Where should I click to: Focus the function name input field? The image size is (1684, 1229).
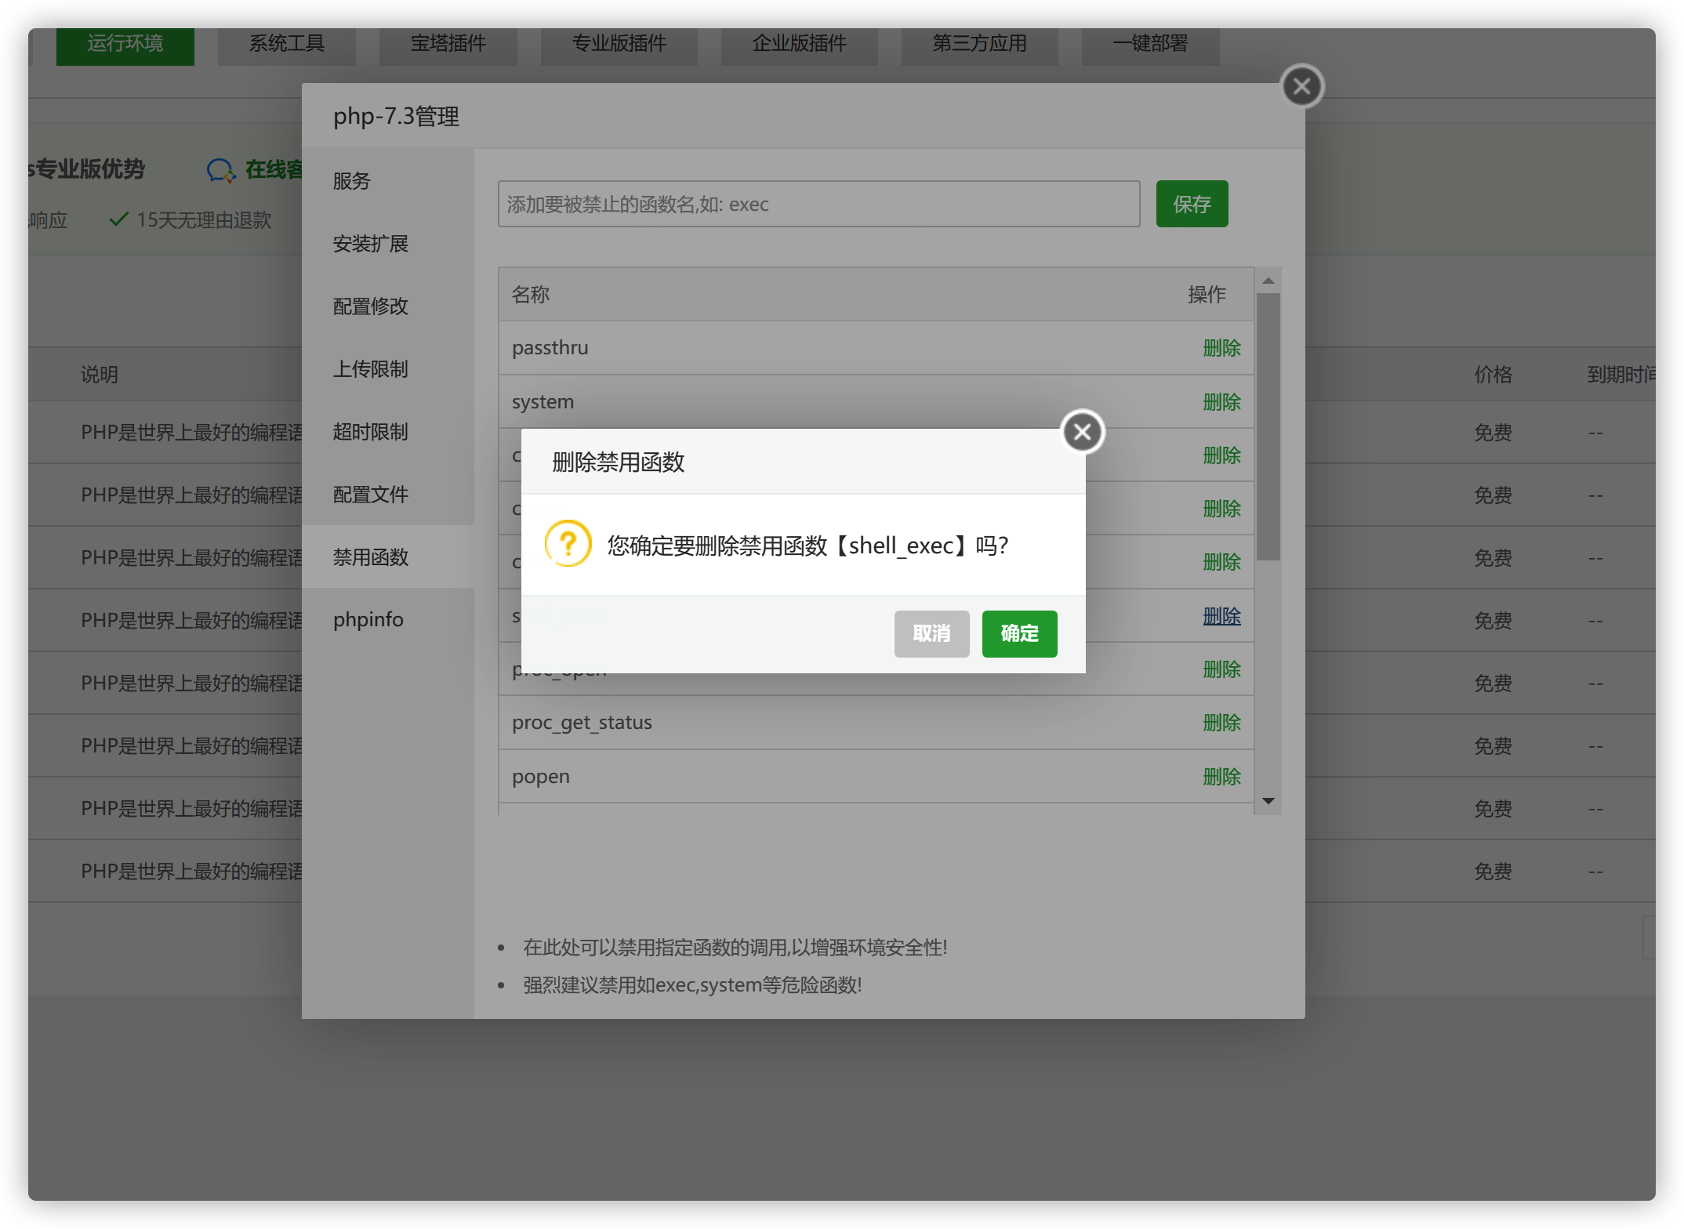tap(818, 205)
